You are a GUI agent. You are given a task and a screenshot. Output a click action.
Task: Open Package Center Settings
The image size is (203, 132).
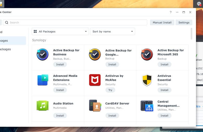[x=184, y=22]
